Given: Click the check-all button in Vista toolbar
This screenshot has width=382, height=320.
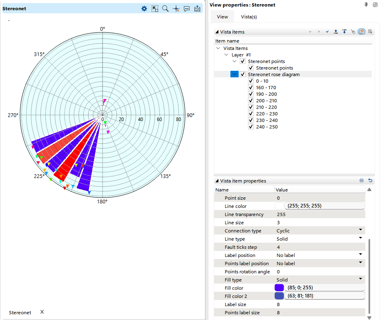Looking at the screenshot, I should 328,31.
